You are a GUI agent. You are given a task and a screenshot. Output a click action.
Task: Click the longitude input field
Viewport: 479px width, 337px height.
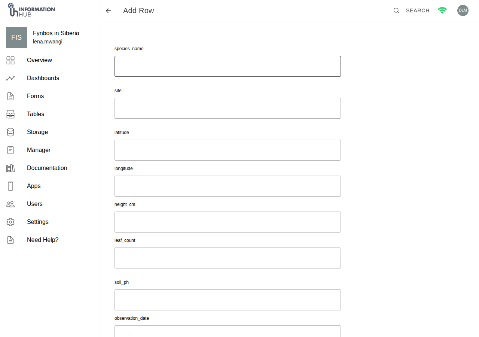click(228, 186)
